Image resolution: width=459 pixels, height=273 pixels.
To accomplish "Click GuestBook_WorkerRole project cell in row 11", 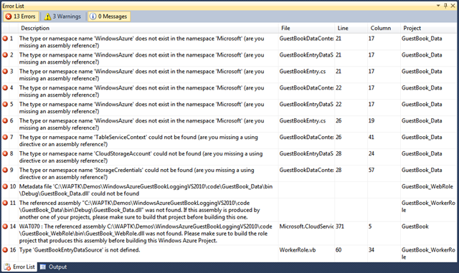I will coord(428,206).
